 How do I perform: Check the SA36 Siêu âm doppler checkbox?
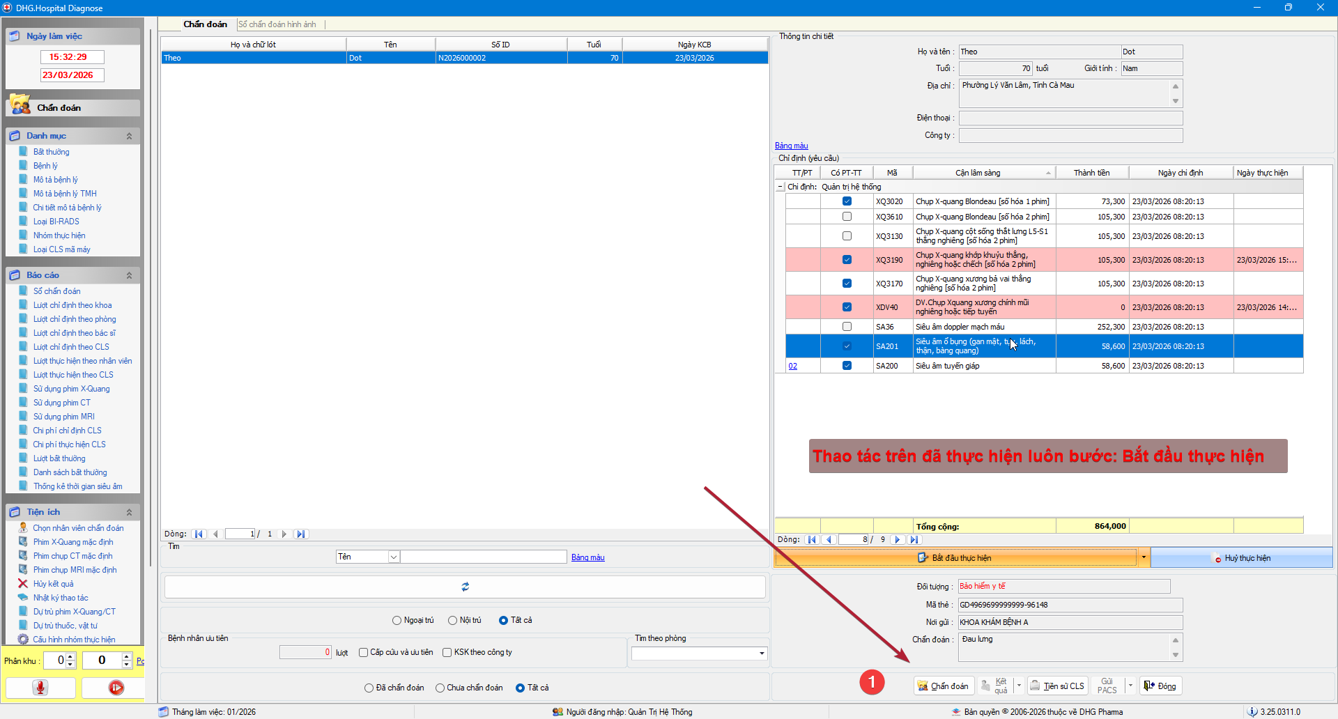847,327
